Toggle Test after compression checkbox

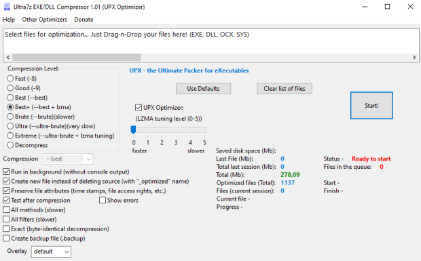coord(37,201)
